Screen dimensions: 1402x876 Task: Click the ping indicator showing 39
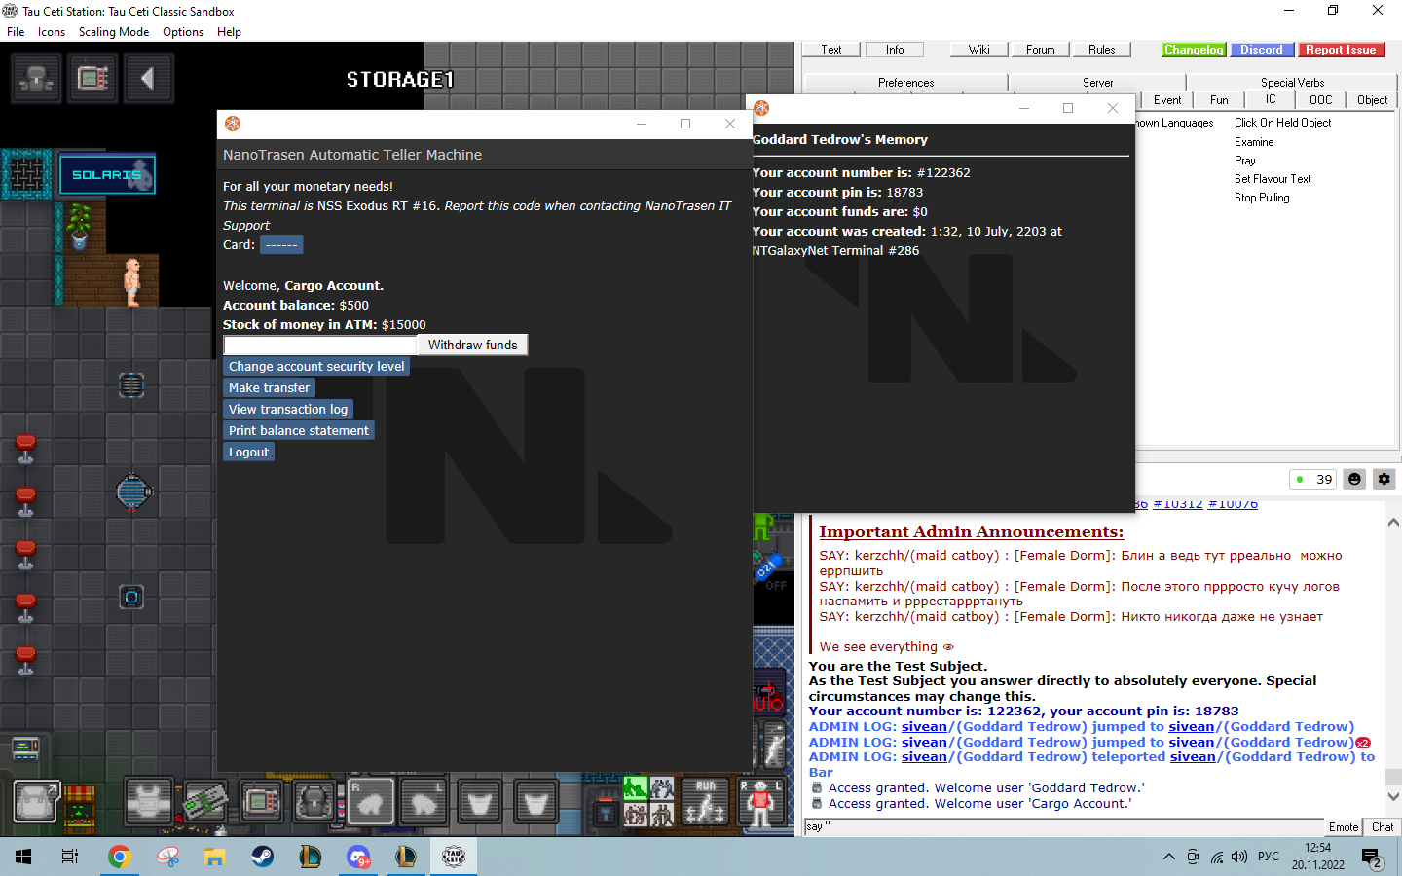pos(1313,479)
